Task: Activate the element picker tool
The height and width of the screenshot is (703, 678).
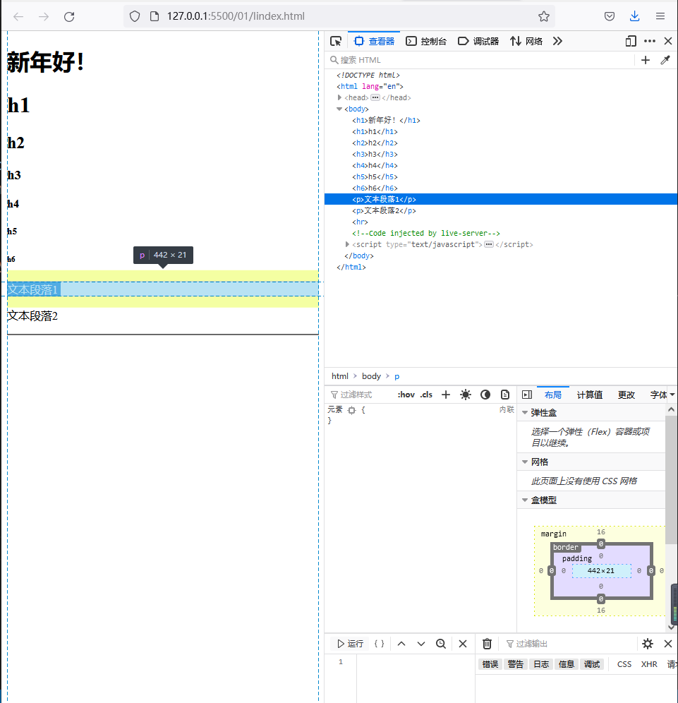Action: tap(336, 41)
